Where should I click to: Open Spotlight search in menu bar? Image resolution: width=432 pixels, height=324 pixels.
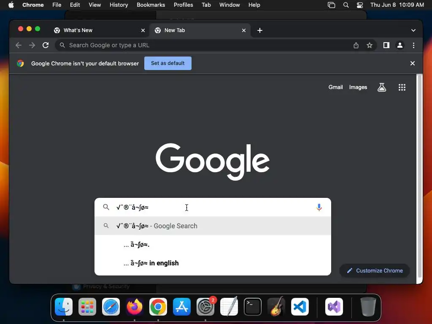tap(346, 5)
